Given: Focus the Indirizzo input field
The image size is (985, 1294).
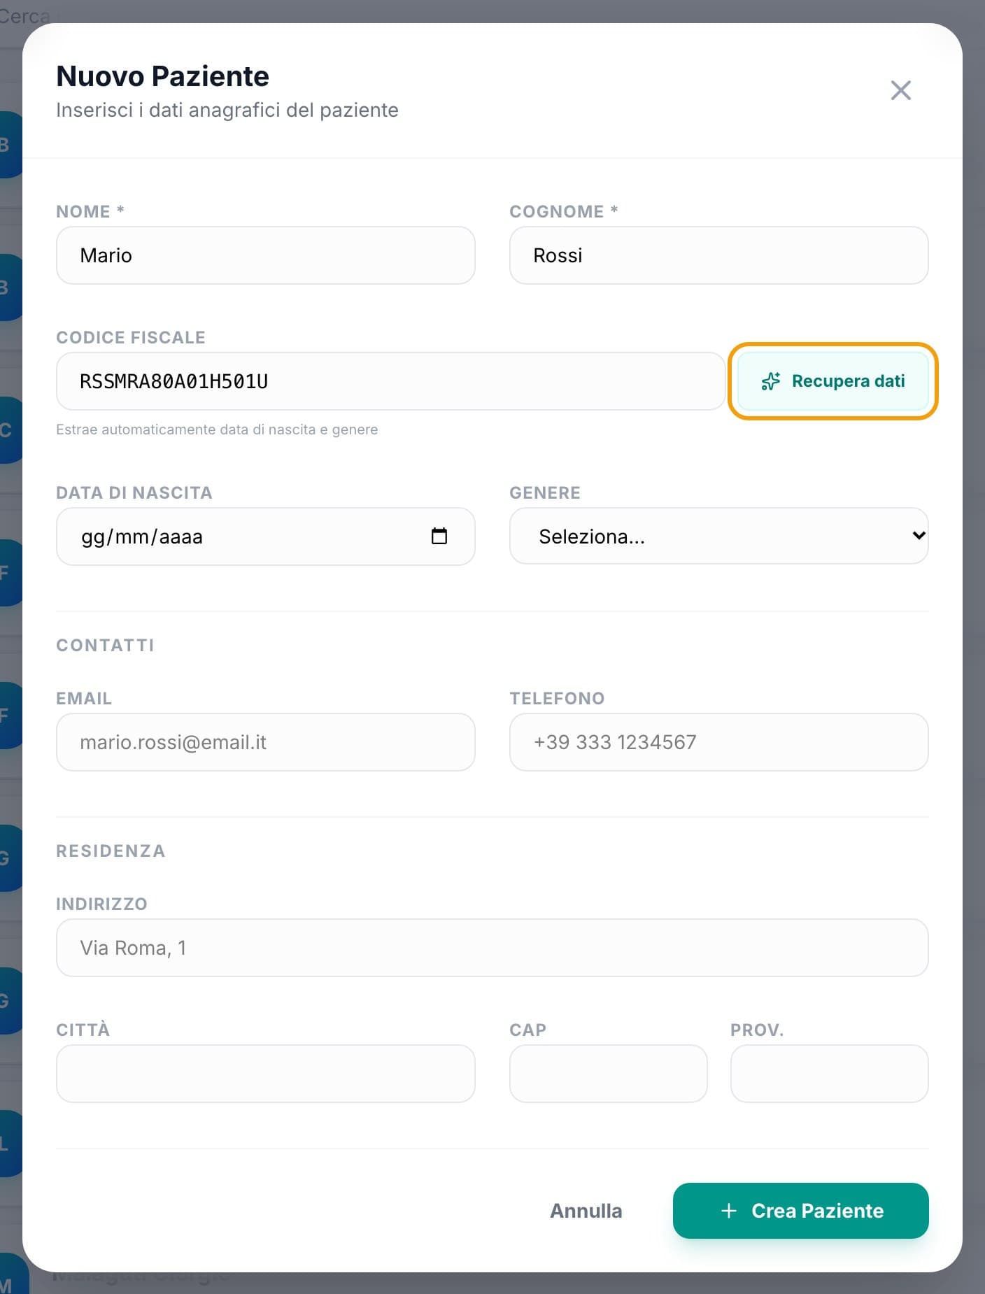Looking at the screenshot, I should (x=492, y=948).
